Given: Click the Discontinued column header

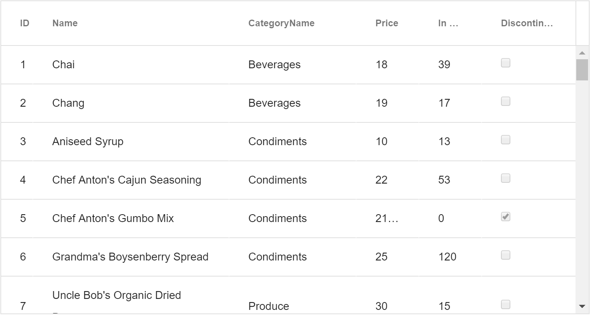Looking at the screenshot, I should click(527, 23).
